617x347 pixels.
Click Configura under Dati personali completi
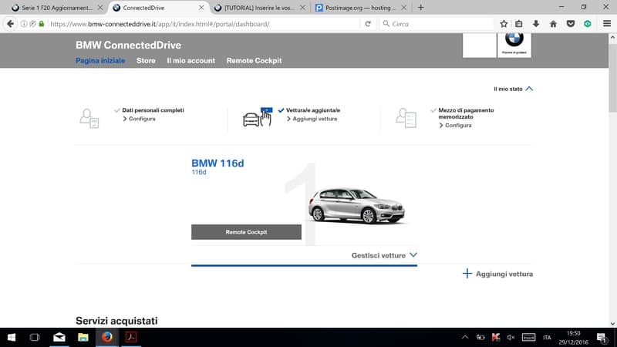142,119
